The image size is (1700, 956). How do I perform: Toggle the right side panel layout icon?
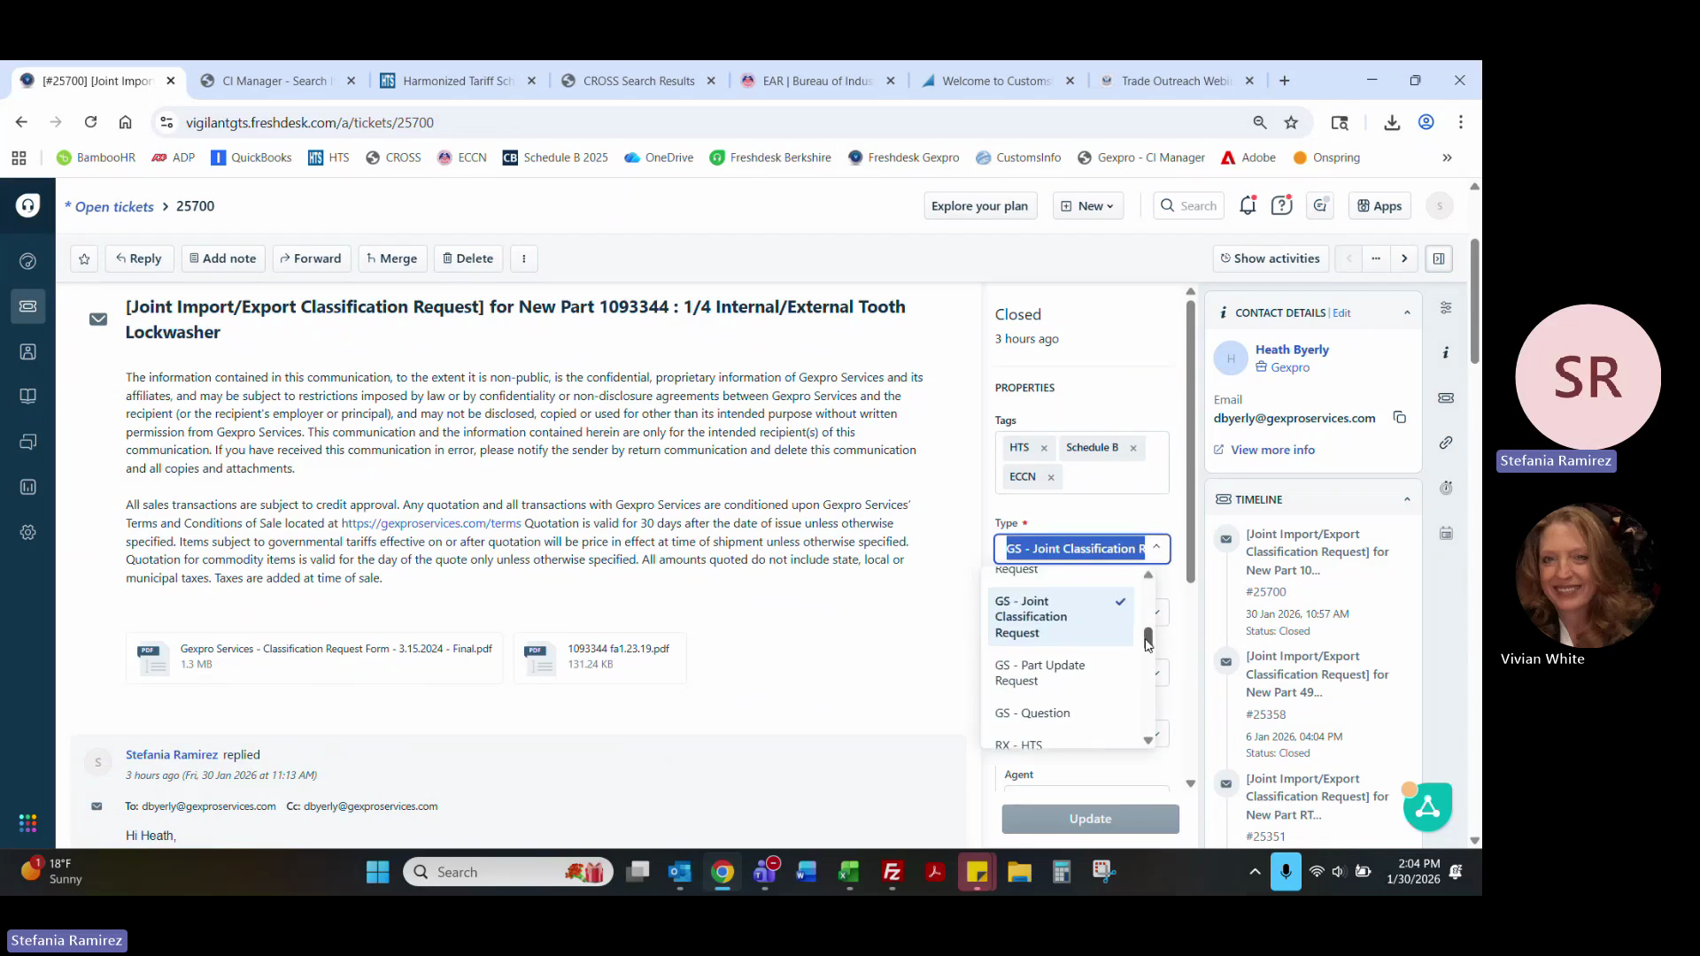pyautogui.click(x=1439, y=258)
